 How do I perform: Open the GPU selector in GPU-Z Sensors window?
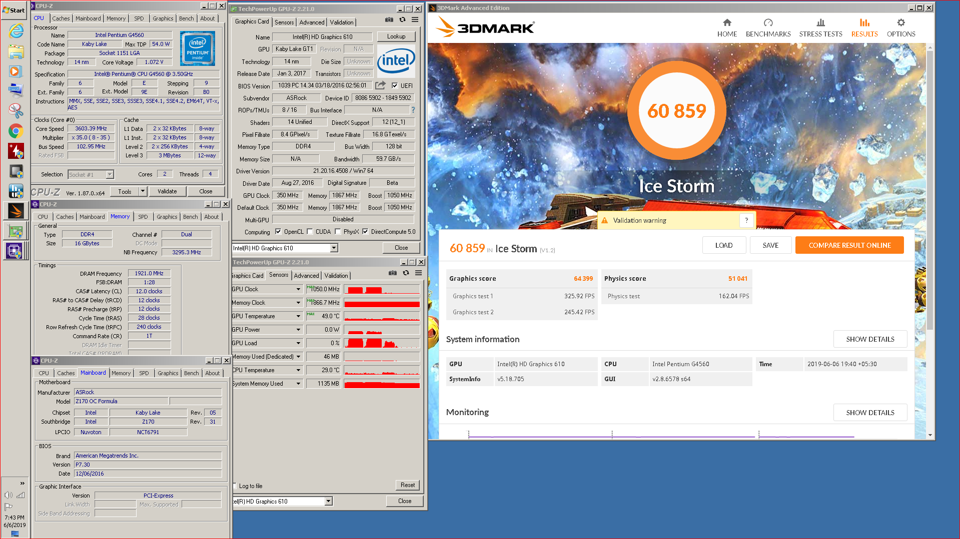tap(329, 501)
